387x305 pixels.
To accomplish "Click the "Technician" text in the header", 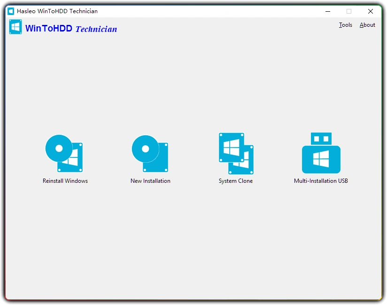I will [x=96, y=29].
